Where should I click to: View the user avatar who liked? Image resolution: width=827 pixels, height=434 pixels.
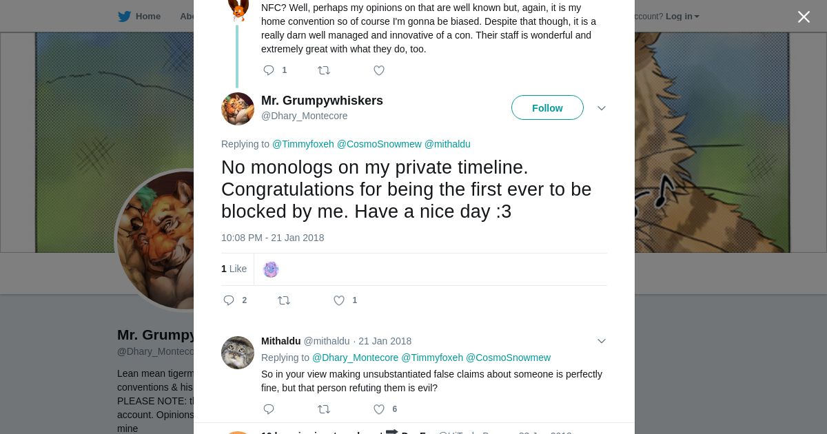(x=271, y=269)
